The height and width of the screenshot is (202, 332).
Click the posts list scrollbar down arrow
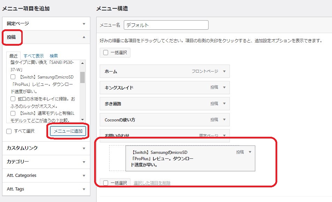point(82,120)
